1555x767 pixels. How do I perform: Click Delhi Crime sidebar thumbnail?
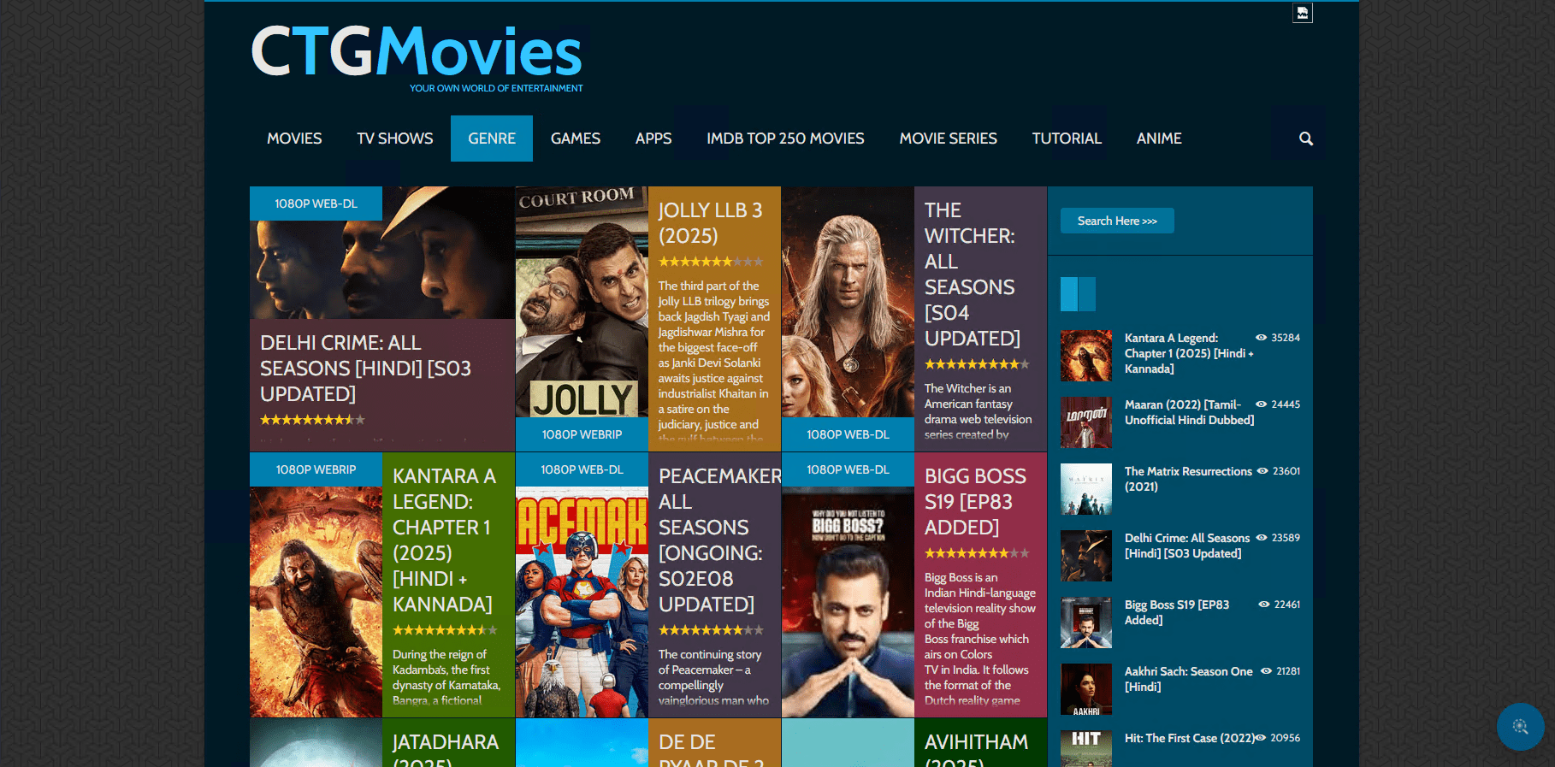click(x=1086, y=556)
